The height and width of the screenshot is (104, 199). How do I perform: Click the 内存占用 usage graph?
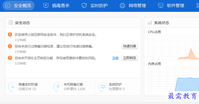tap(173, 79)
